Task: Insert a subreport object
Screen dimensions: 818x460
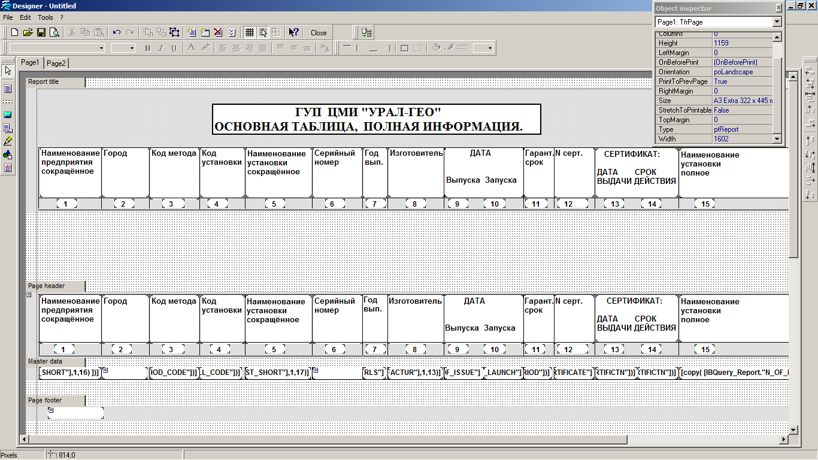Action: coord(8,128)
